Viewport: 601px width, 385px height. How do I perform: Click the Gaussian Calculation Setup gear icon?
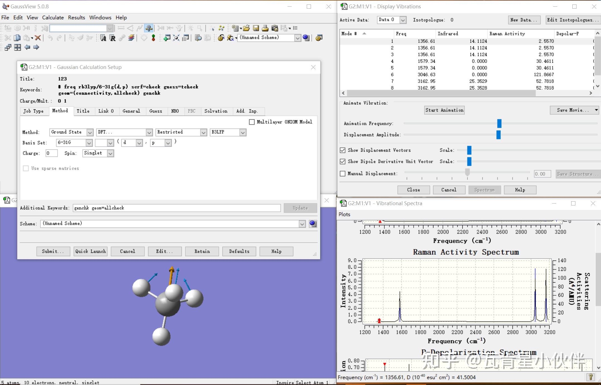[221, 38]
